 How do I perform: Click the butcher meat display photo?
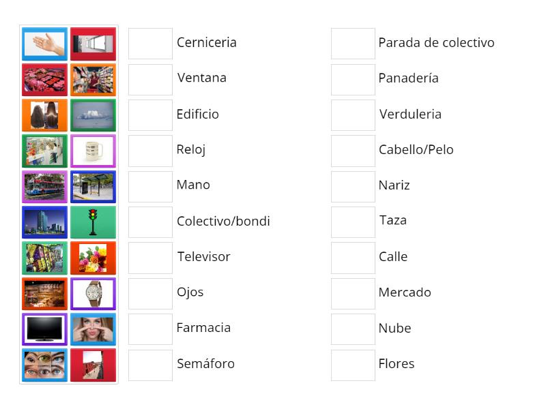click(x=44, y=80)
